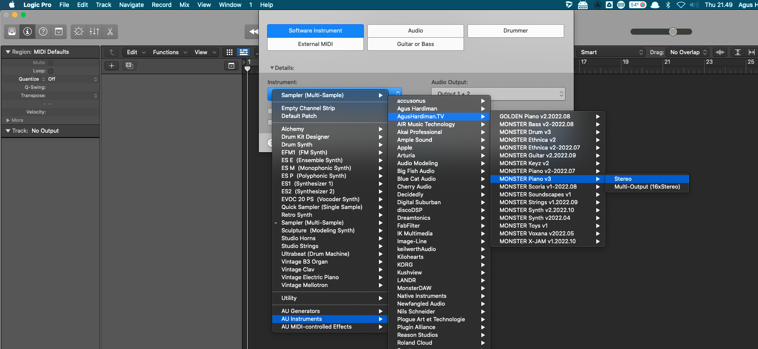The height and width of the screenshot is (349, 758).
Task: Adjust the master volume slider knob
Action: (673, 32)
